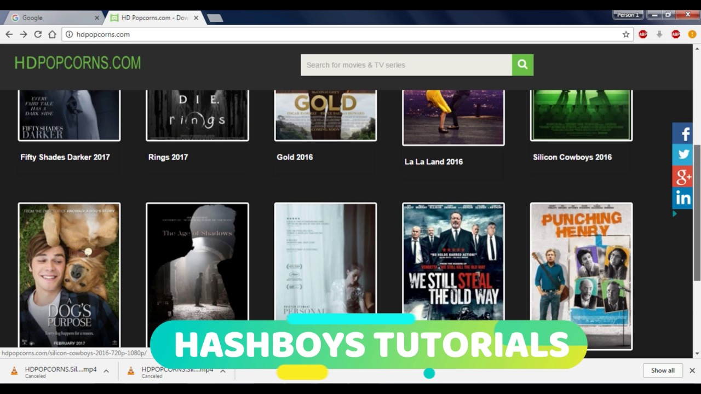Select Fifty Shades Darker poster thumbnail

pyautogui.click(x=69, y=115)
